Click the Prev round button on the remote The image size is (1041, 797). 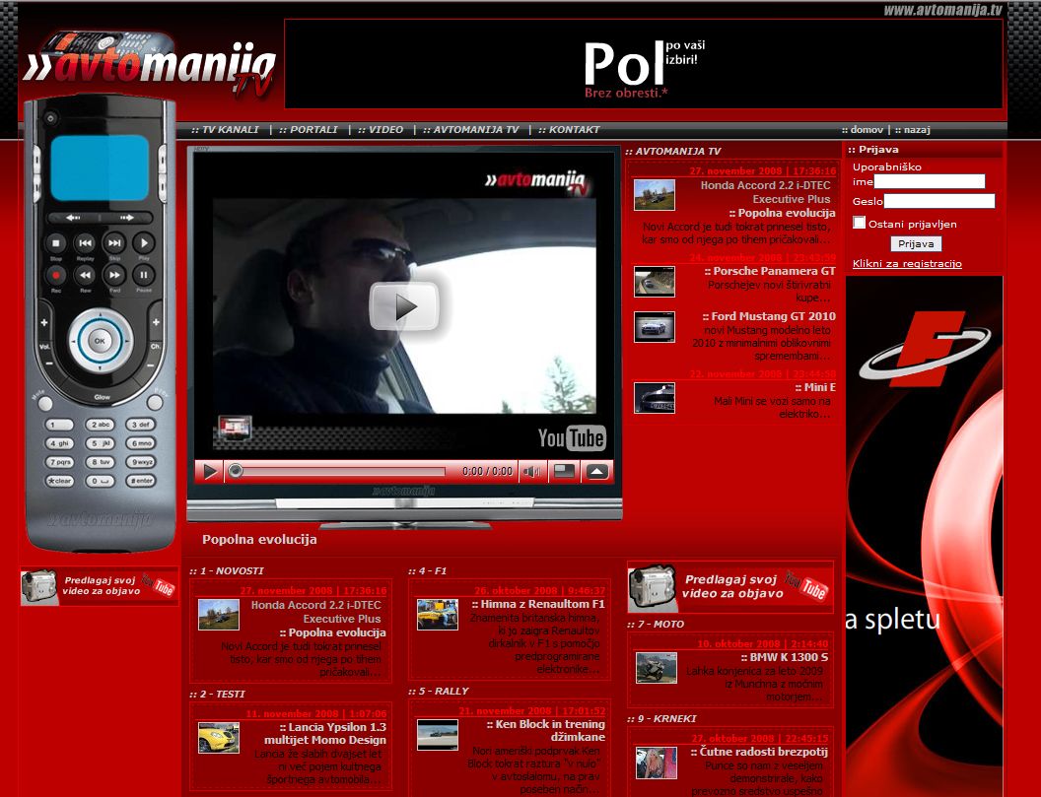click(x=155, y=403)
